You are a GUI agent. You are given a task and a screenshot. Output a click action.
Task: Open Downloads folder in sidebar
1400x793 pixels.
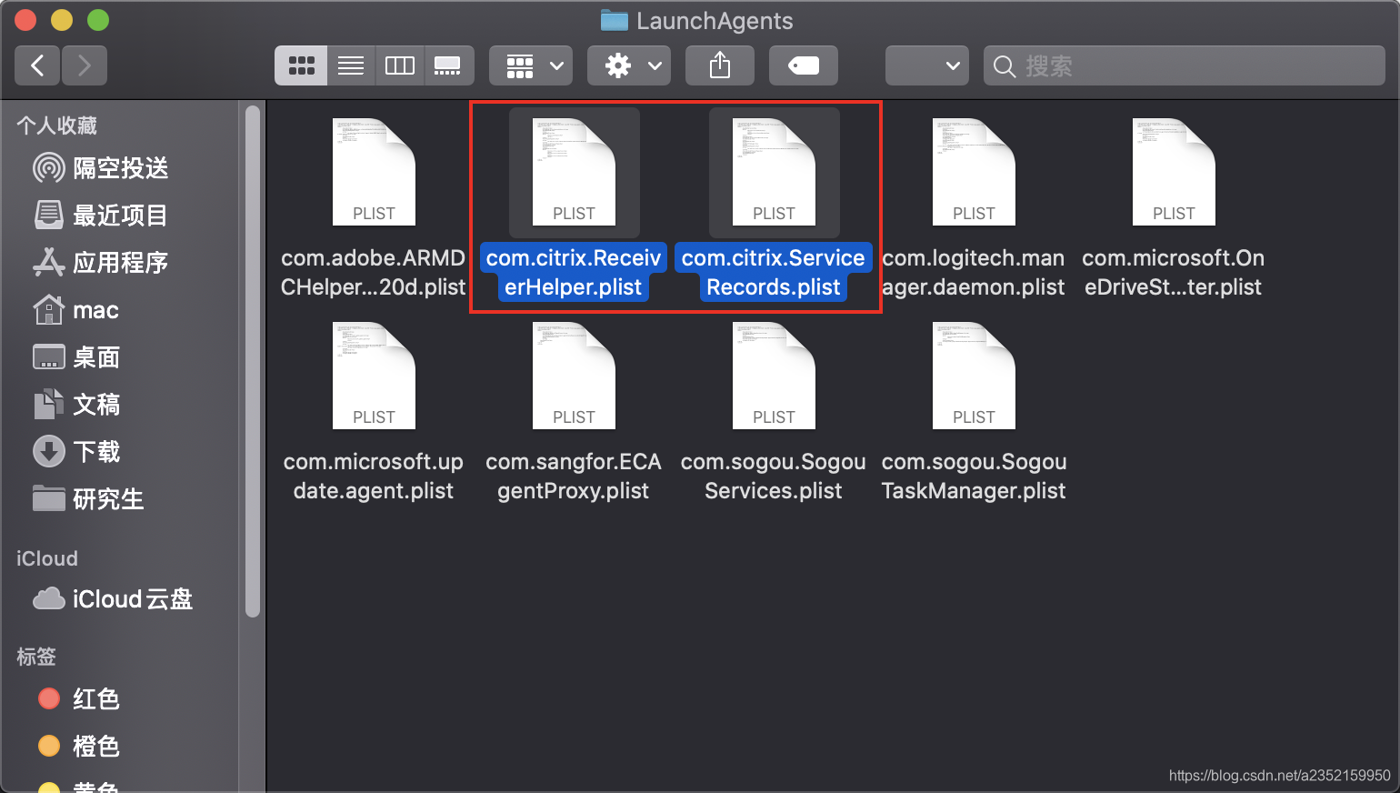[x=96, y=452]
